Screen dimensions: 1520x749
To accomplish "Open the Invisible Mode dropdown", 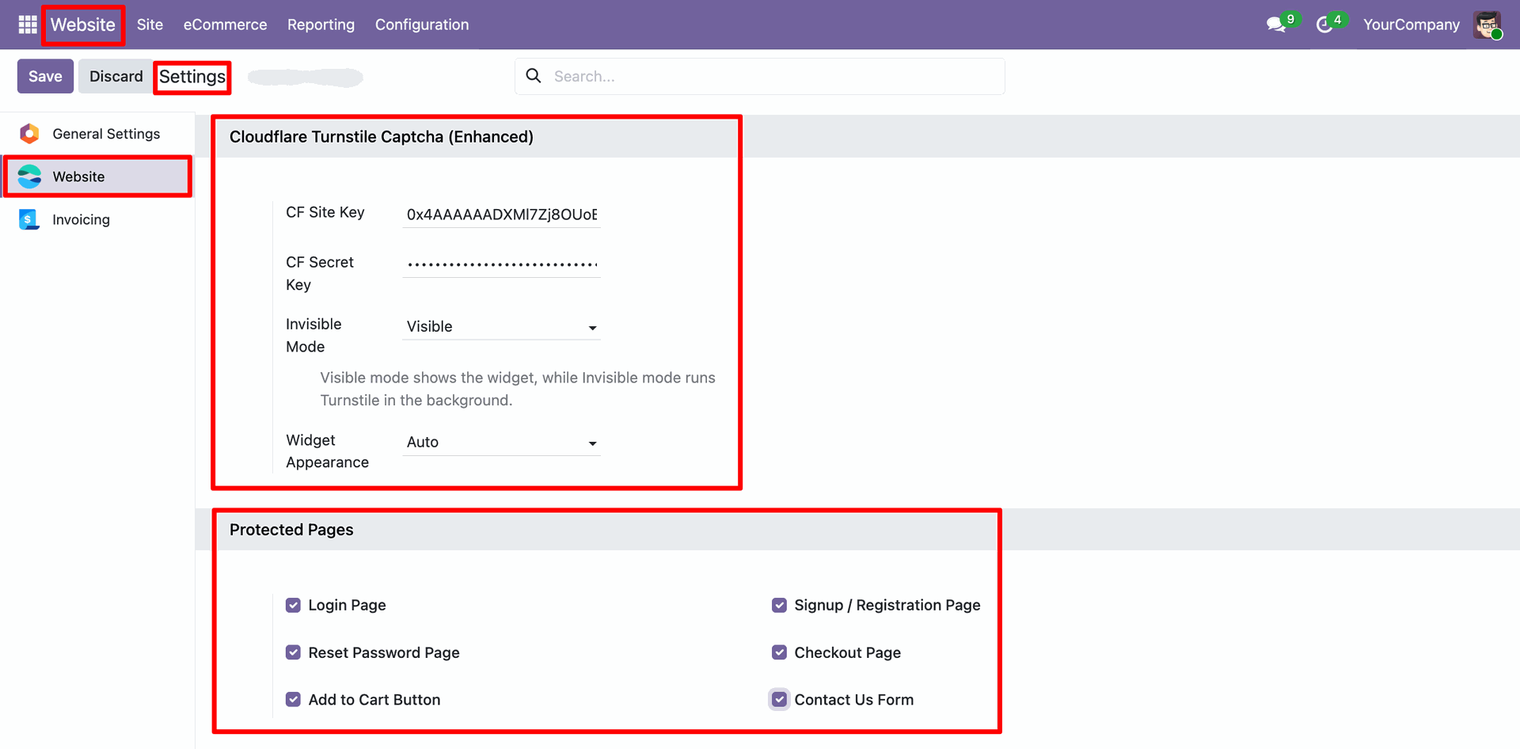I will click(x=501, y=326).
